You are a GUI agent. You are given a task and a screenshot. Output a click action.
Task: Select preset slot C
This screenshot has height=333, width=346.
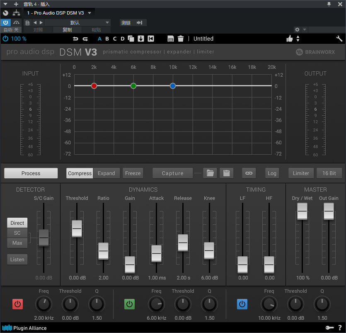pos(115,39)
